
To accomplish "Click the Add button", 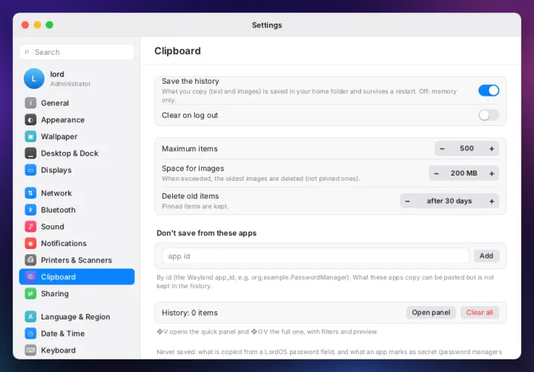I will [487, 256].
